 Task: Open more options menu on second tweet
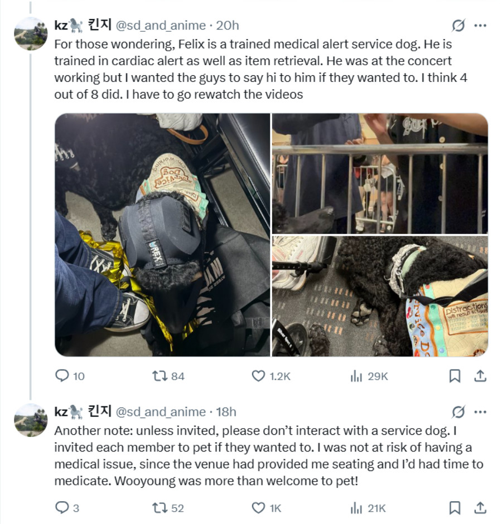480,412
